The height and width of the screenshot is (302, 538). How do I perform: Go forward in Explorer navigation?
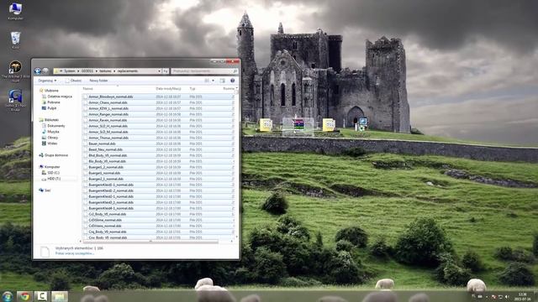tap(45, 70)
